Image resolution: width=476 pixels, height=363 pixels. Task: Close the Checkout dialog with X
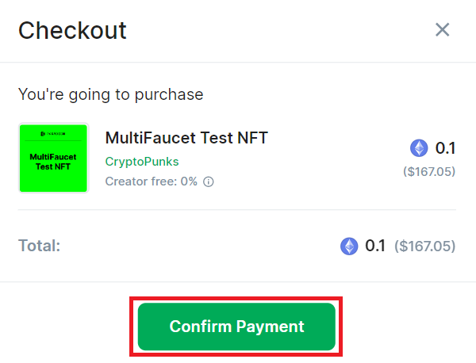442,29
